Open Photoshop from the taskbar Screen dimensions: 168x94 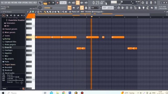[x=70, y=93]
